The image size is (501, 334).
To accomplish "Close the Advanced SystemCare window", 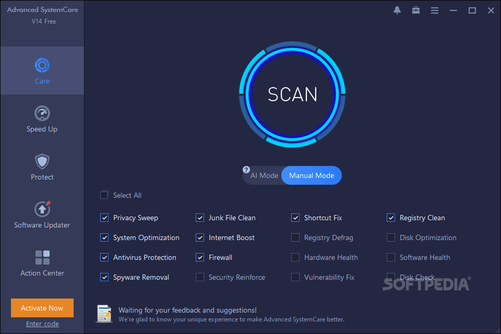I will click(x=491, y=10).
